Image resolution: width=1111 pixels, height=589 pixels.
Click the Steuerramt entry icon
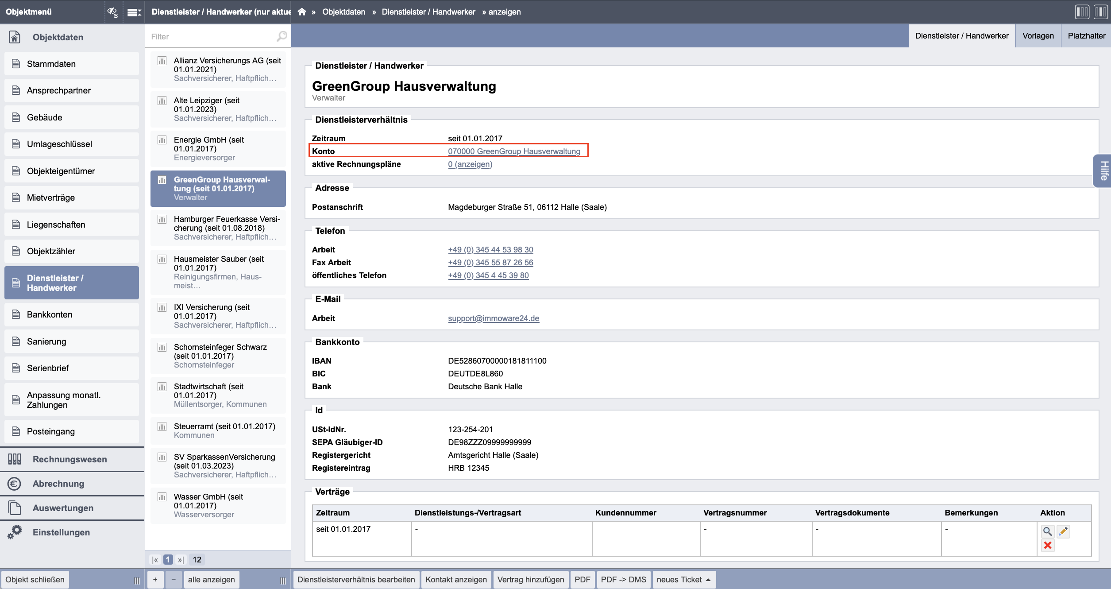pyautogui.click(x=162, y=426)
